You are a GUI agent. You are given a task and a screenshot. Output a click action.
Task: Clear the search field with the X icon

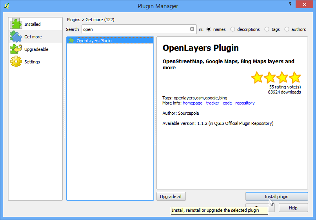point(192,29)
